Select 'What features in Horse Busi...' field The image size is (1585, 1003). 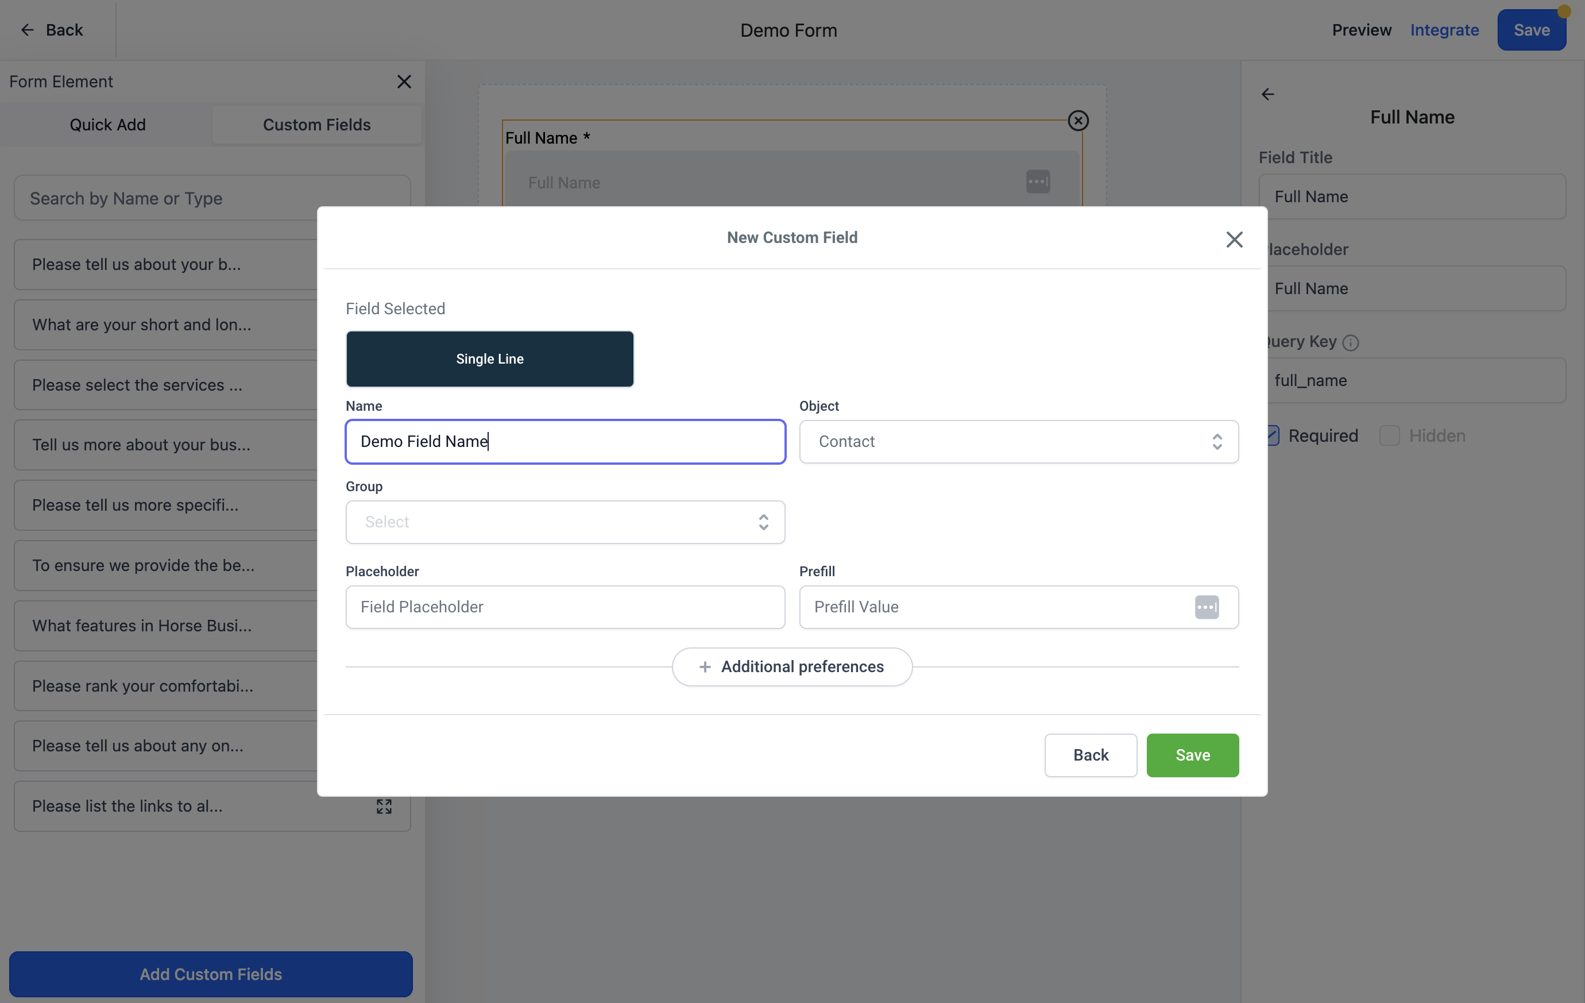166,626
